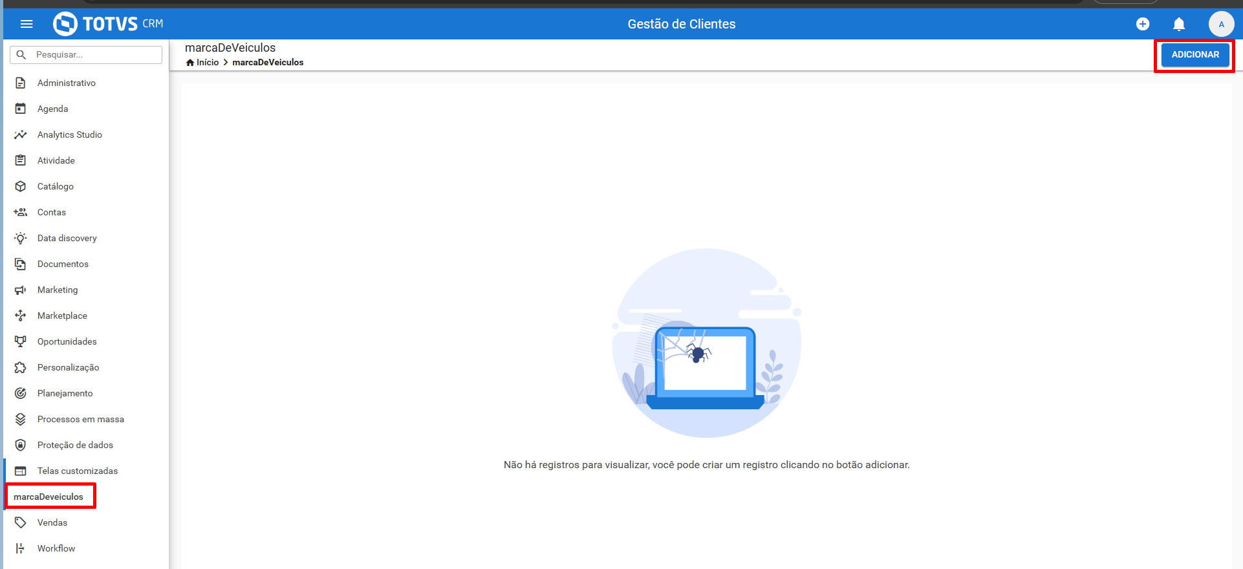The width and height of the screenshot is (1243, 569).
Task: Open the Planejamento menu item
Action: click(x=86, y=393)
